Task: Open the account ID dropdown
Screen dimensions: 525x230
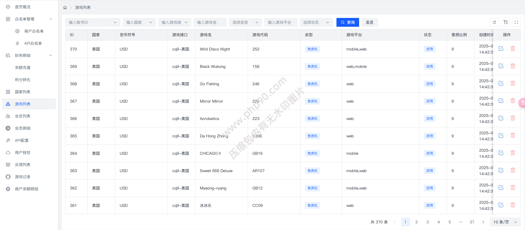Action: [93, 22]
